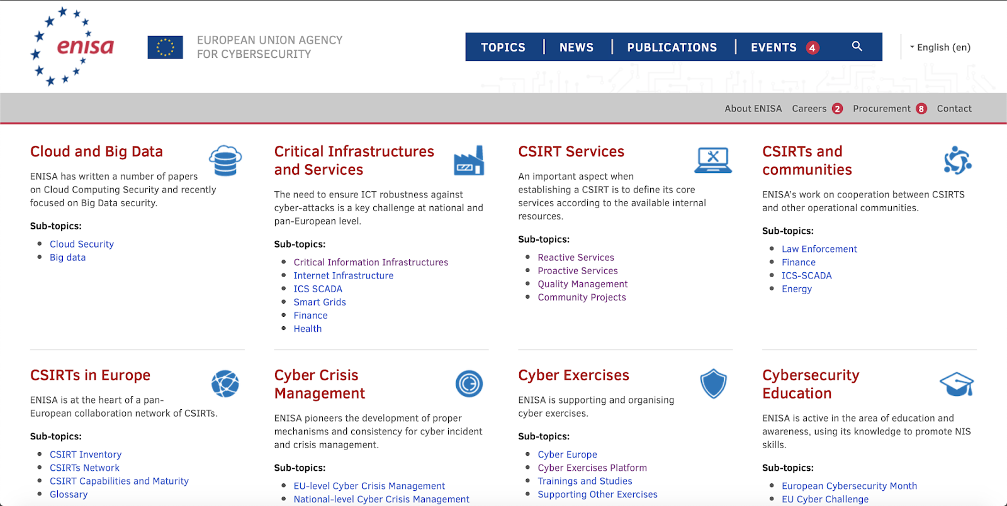Open EU Cyber Challenge link
The image size is (1007, 506).
tap(825, 499)
